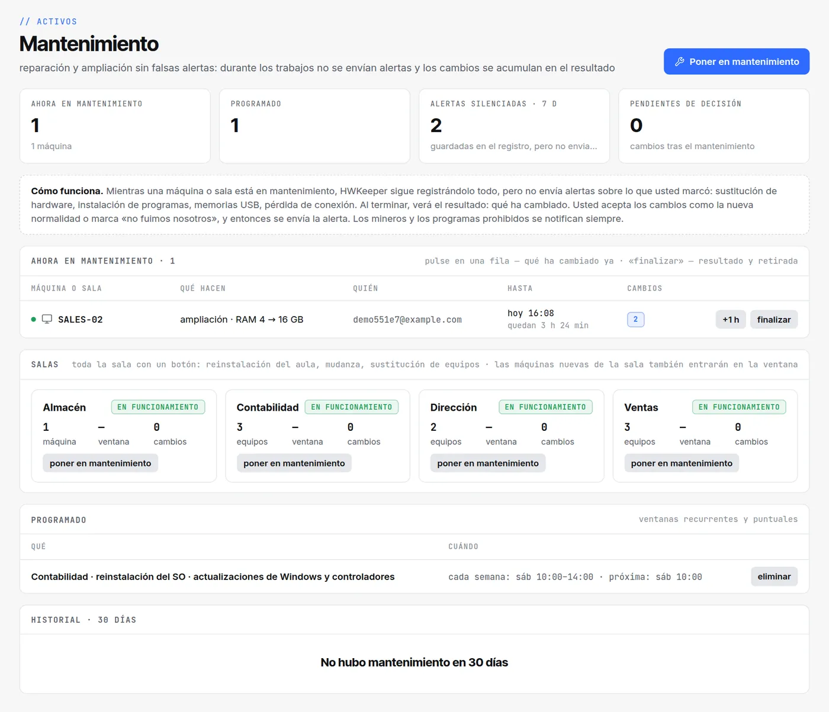Click the HASTA column header
This screenshot has width=829, height=712.
520,288
